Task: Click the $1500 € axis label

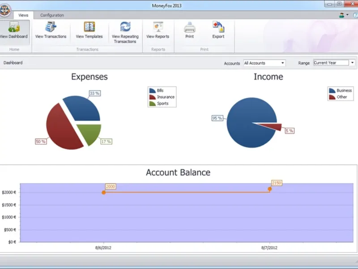Action: [x=9, y=205]
